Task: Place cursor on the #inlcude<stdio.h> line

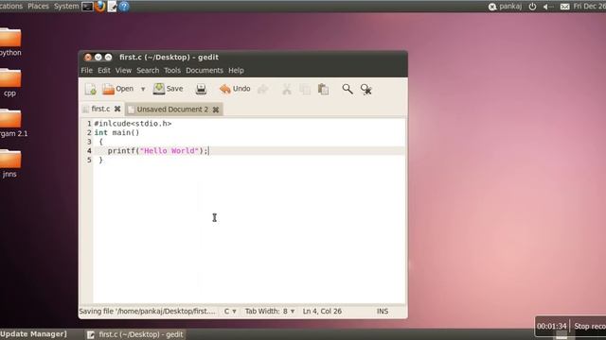Action: pyautogui.click(x=133, y=124)
